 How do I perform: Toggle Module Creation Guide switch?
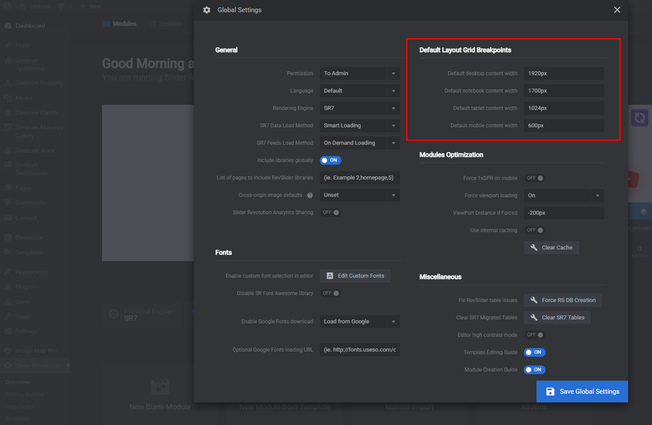click(x=535, y=370)
